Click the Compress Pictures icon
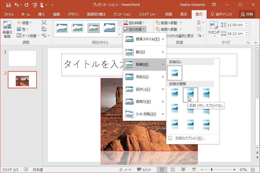This screenshot has width=260, height=173. point(44,23)
